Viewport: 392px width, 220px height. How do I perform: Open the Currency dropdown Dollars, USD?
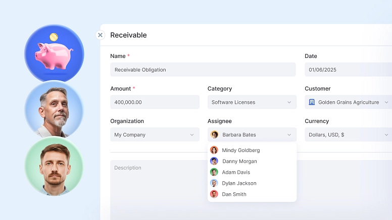[x=348, y=134]
